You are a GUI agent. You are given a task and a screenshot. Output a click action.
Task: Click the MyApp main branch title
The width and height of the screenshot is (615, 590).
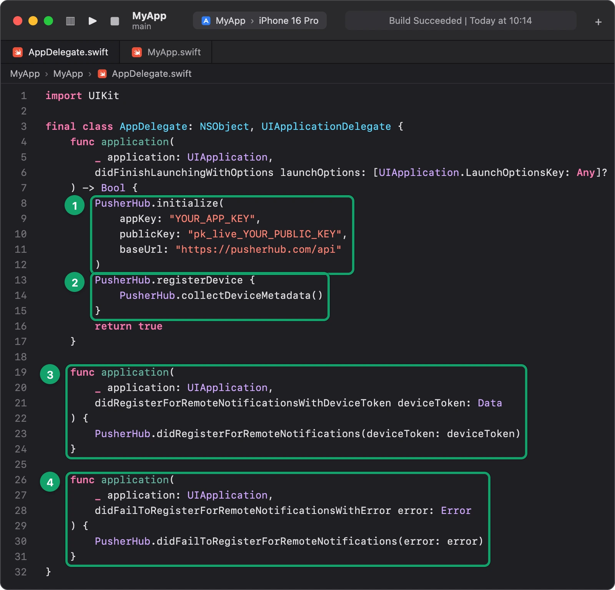pos(149,21)
